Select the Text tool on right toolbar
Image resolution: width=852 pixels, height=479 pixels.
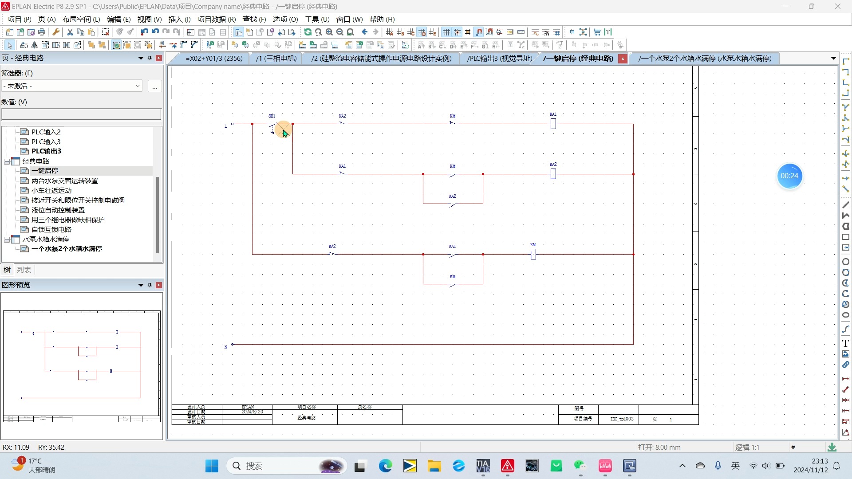845,343
